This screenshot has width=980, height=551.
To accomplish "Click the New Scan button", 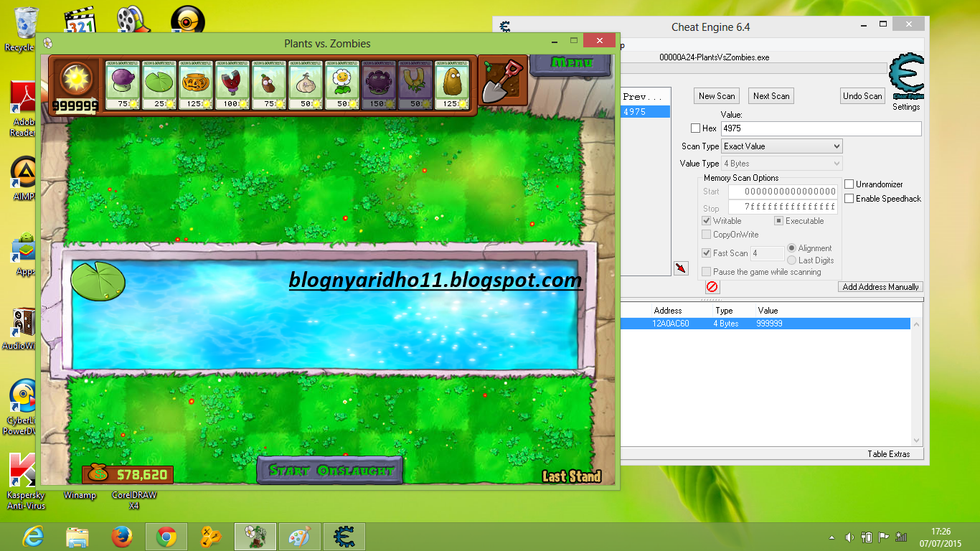I will [717, 96].
